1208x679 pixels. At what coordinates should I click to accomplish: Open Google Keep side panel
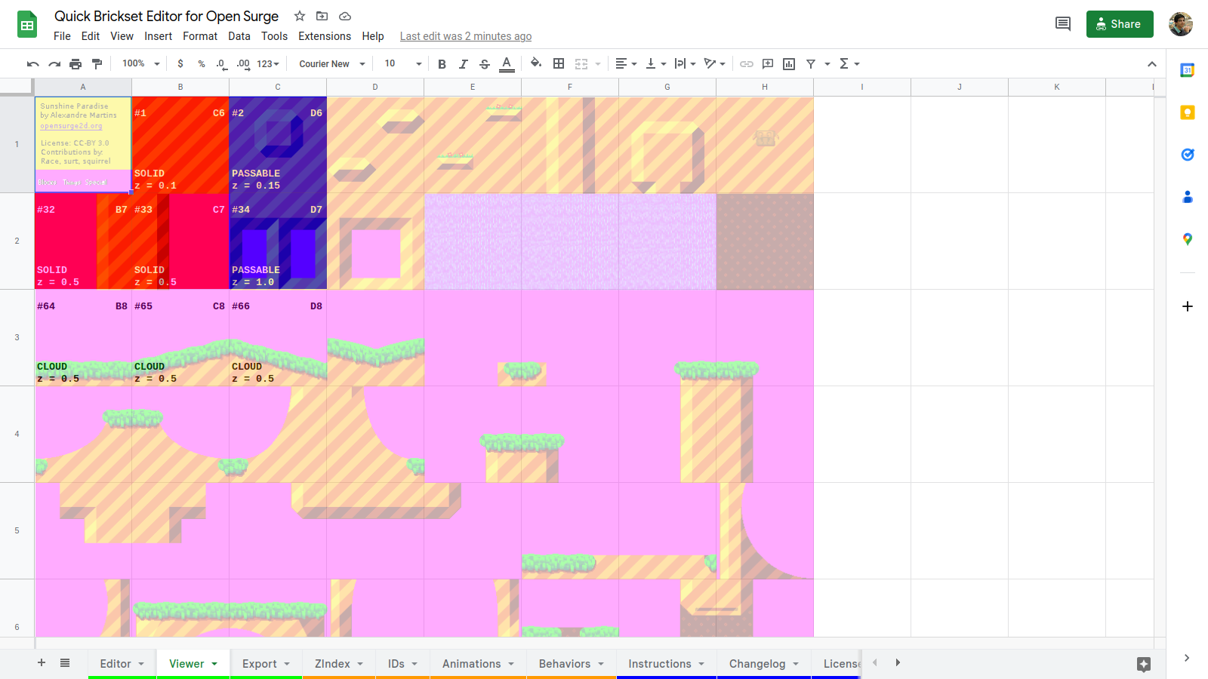pos(1188,112)
